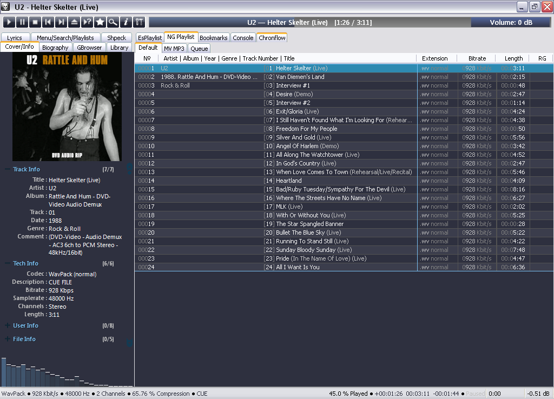Viewport: 554px width, 399px height.
Task: Pause the current track
Action: click(22, 22)
